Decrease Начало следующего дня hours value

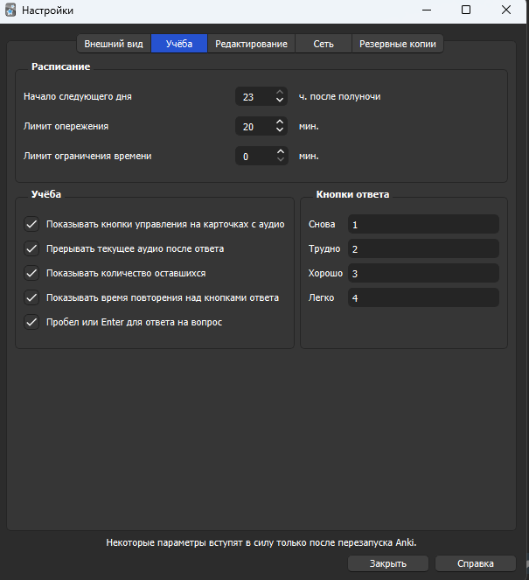click(x=280, y=101)
